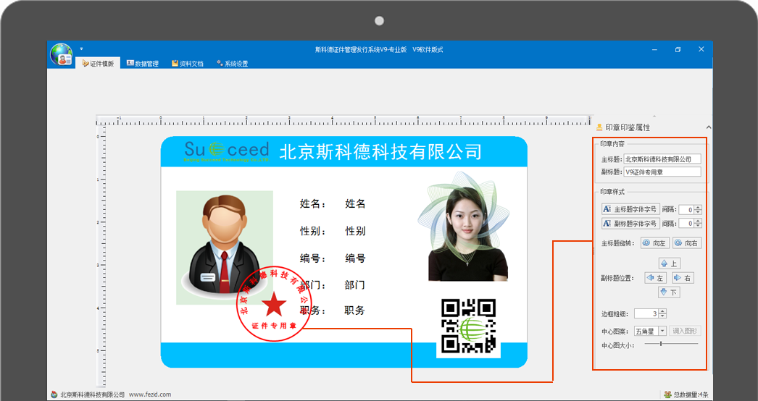Select the Succeed logo on the card
This screenshot has height=401, width=758.
tap(227, 151)
